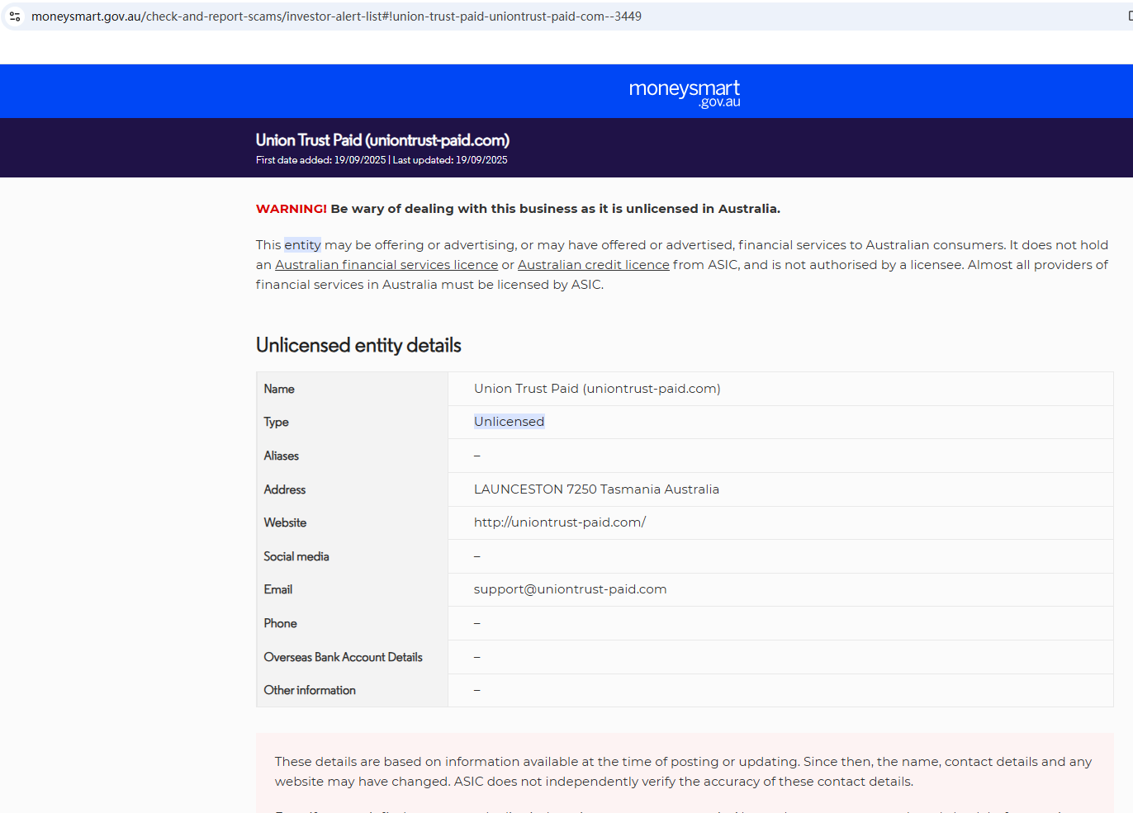This screenshot has width=1133, height=813.
Task: Click the http://uniontrust-paid.com/ website value
Action: 560,522
